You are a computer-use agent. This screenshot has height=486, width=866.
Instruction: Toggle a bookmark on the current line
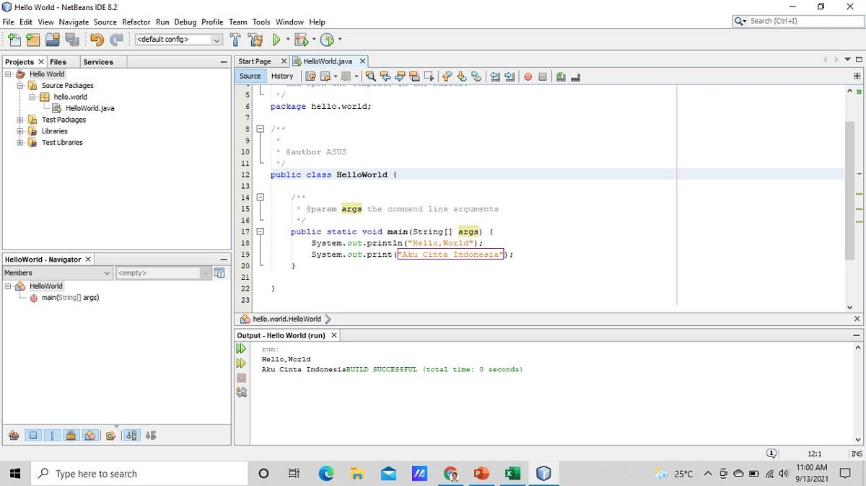point(476,76)
